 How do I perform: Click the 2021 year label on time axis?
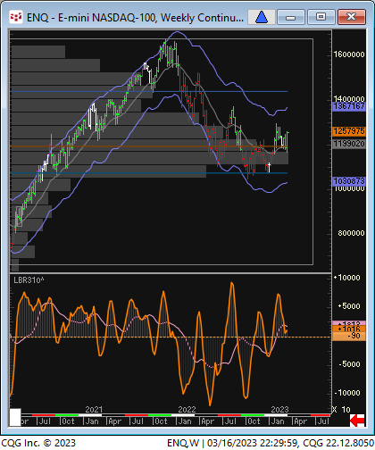click(94, 410)
